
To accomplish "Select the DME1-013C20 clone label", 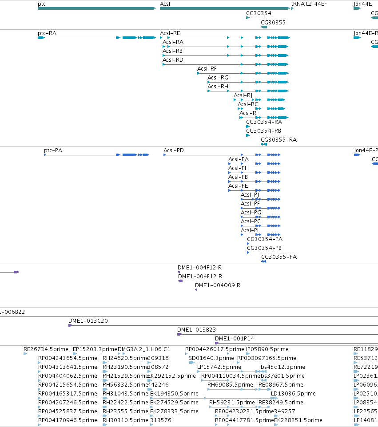I will point(88,321).
